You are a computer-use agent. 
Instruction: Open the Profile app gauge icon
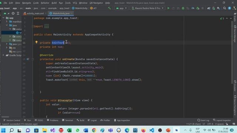pyautogui.click(x=193, y=8)
